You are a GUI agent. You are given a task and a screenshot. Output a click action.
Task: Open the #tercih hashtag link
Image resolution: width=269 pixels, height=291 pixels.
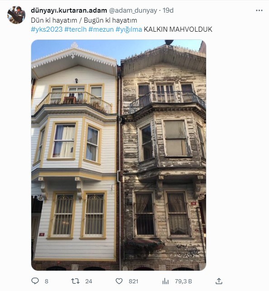coord(76,29)
